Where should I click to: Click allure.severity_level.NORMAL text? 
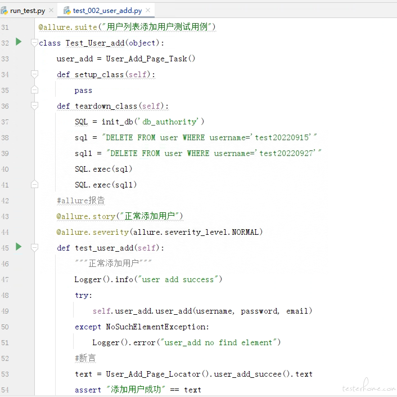tap(196, 232)
